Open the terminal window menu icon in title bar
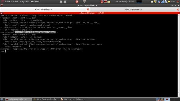180x101 pixels. (2, 5)
